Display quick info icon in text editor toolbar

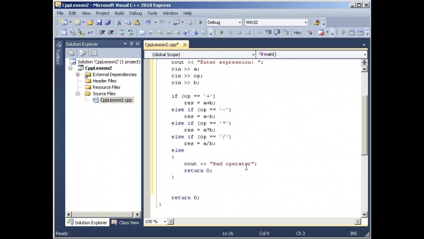click(x=82, y=32)
